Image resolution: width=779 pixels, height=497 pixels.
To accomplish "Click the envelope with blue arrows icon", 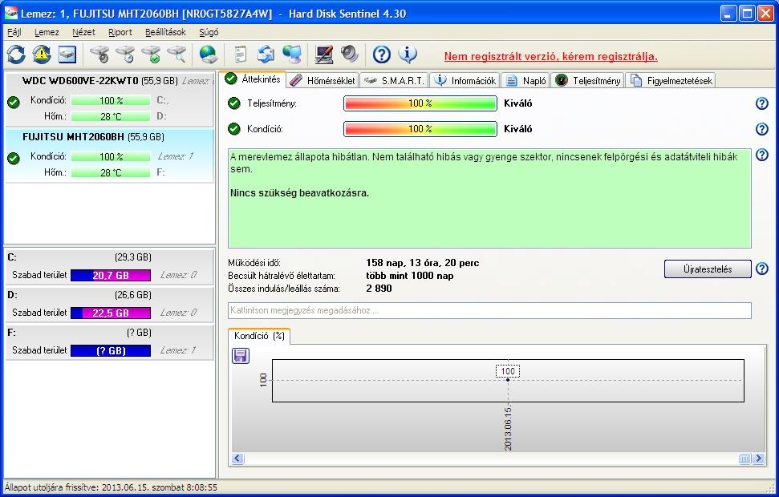I will [x=266, y=55].
